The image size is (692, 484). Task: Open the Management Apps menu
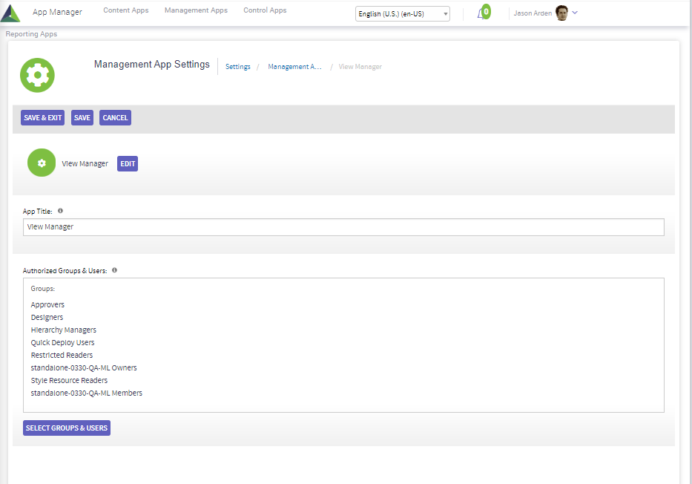[x=196, y=10]
